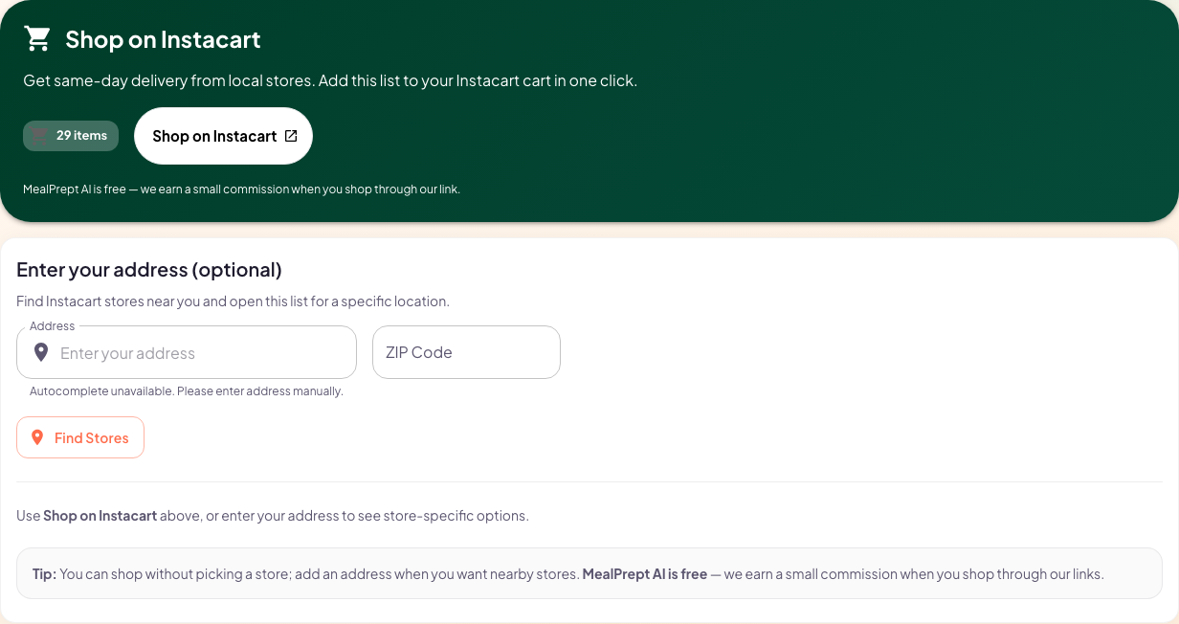Image resolution: width=1179 pixels, height=624 pixels.
Task: Click the Autocomplete unavailable notice text
Action: [187, 391]
